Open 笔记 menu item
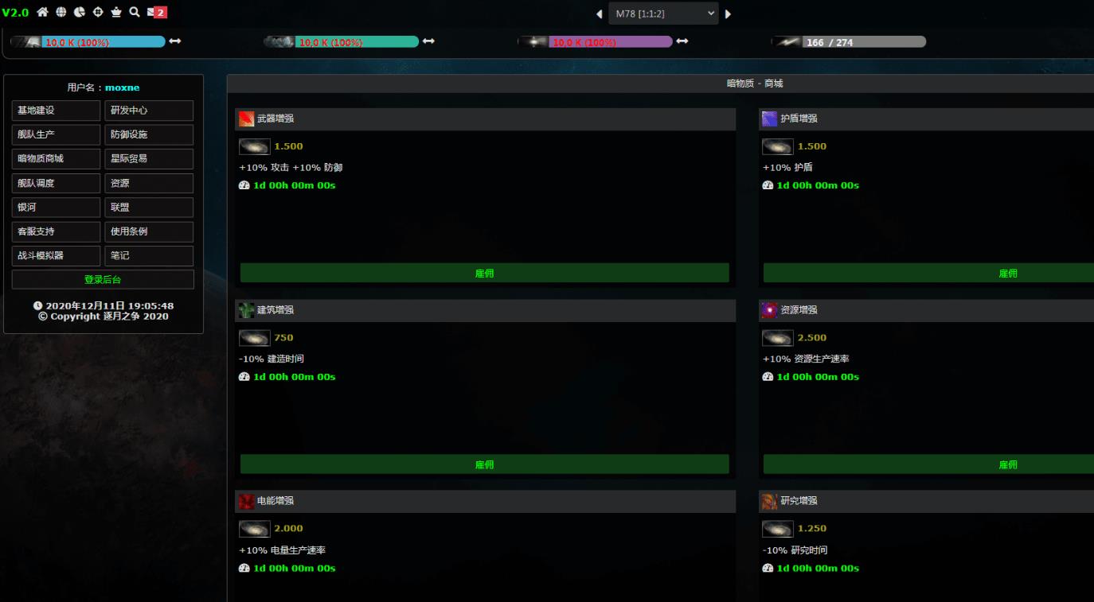This screenshot has width=1094, height=602. 149,256
